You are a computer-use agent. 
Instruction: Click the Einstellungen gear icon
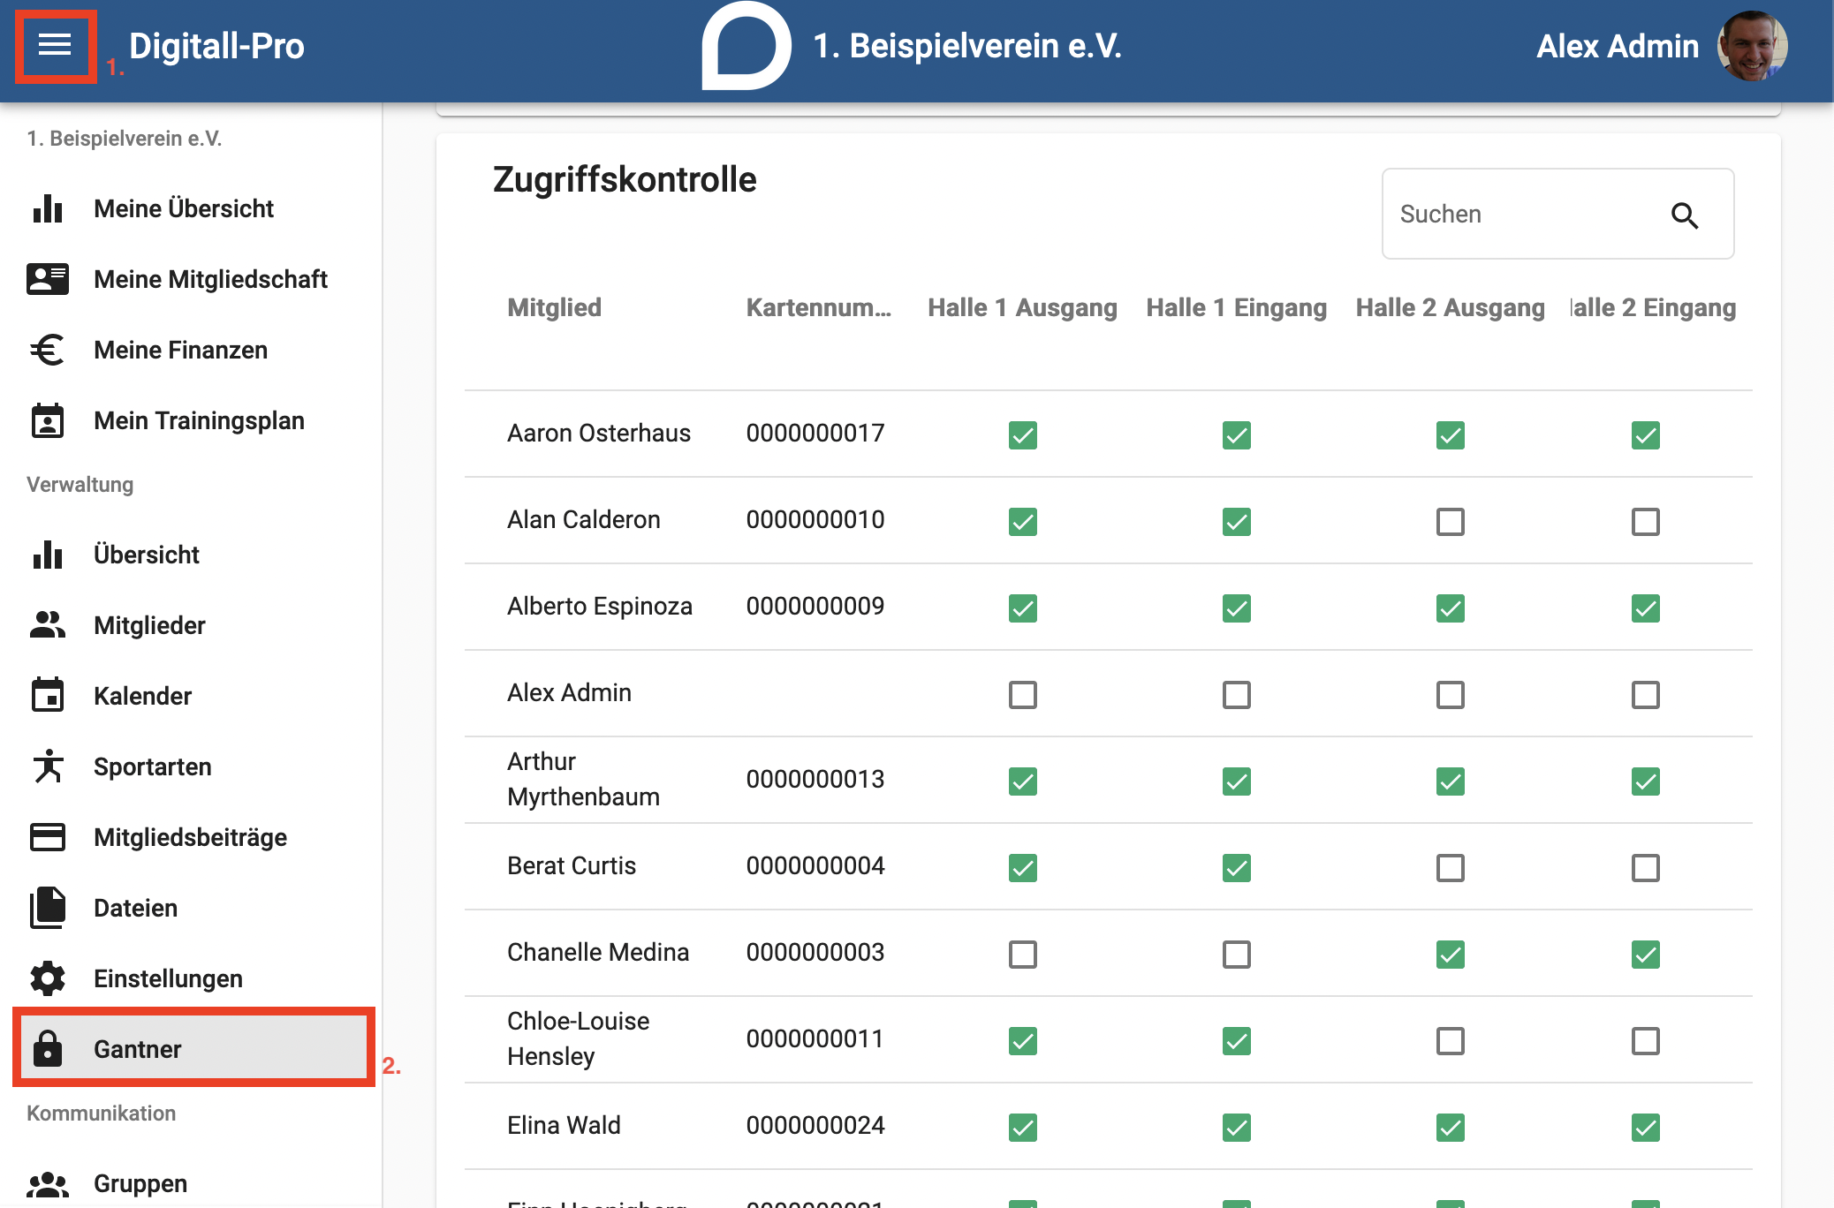point(48,978)
